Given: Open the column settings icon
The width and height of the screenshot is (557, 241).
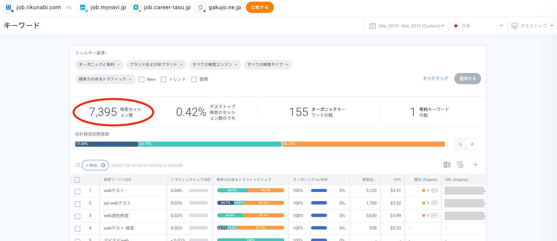Looking at the screenshot, I should (460, 165).
